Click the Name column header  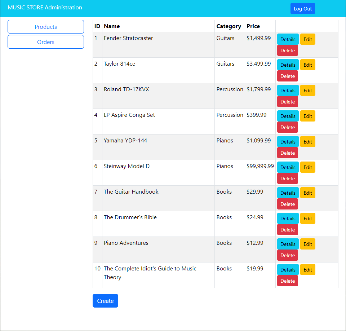(x=112, y=26)
